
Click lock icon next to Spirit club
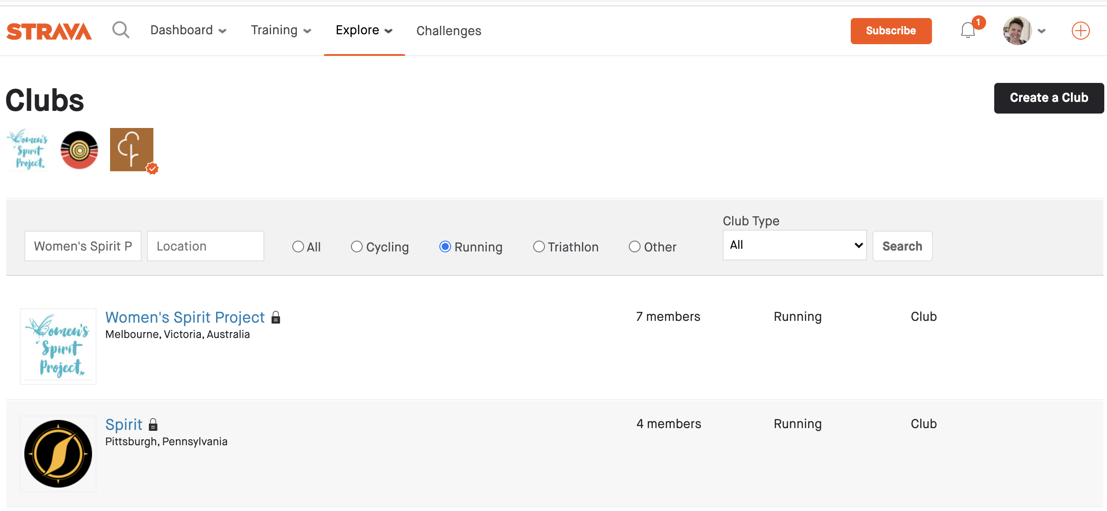click(x=153, y=424)
